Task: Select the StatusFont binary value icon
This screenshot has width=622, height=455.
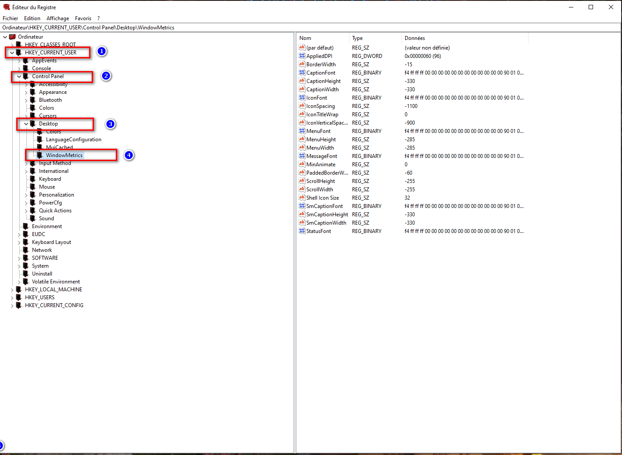Action: click(302, 231)
